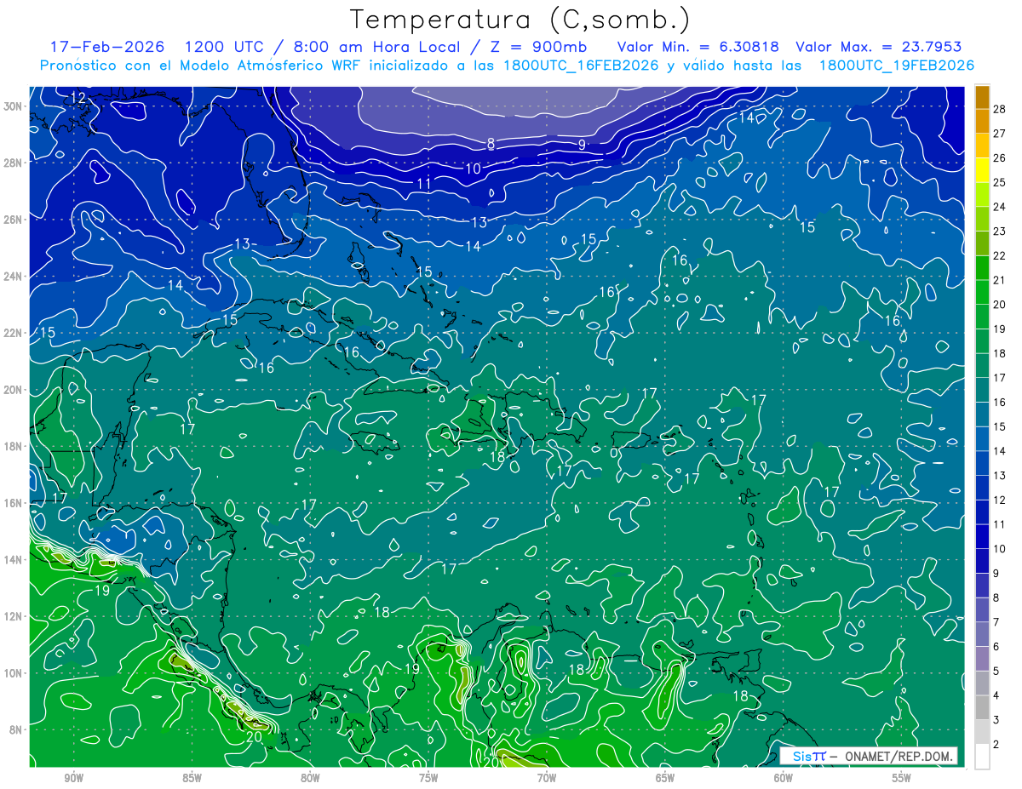This screenshot has height=789, width=1022.
Task: Click '8:00 am Hora Local' text
Action: [378, 47]
